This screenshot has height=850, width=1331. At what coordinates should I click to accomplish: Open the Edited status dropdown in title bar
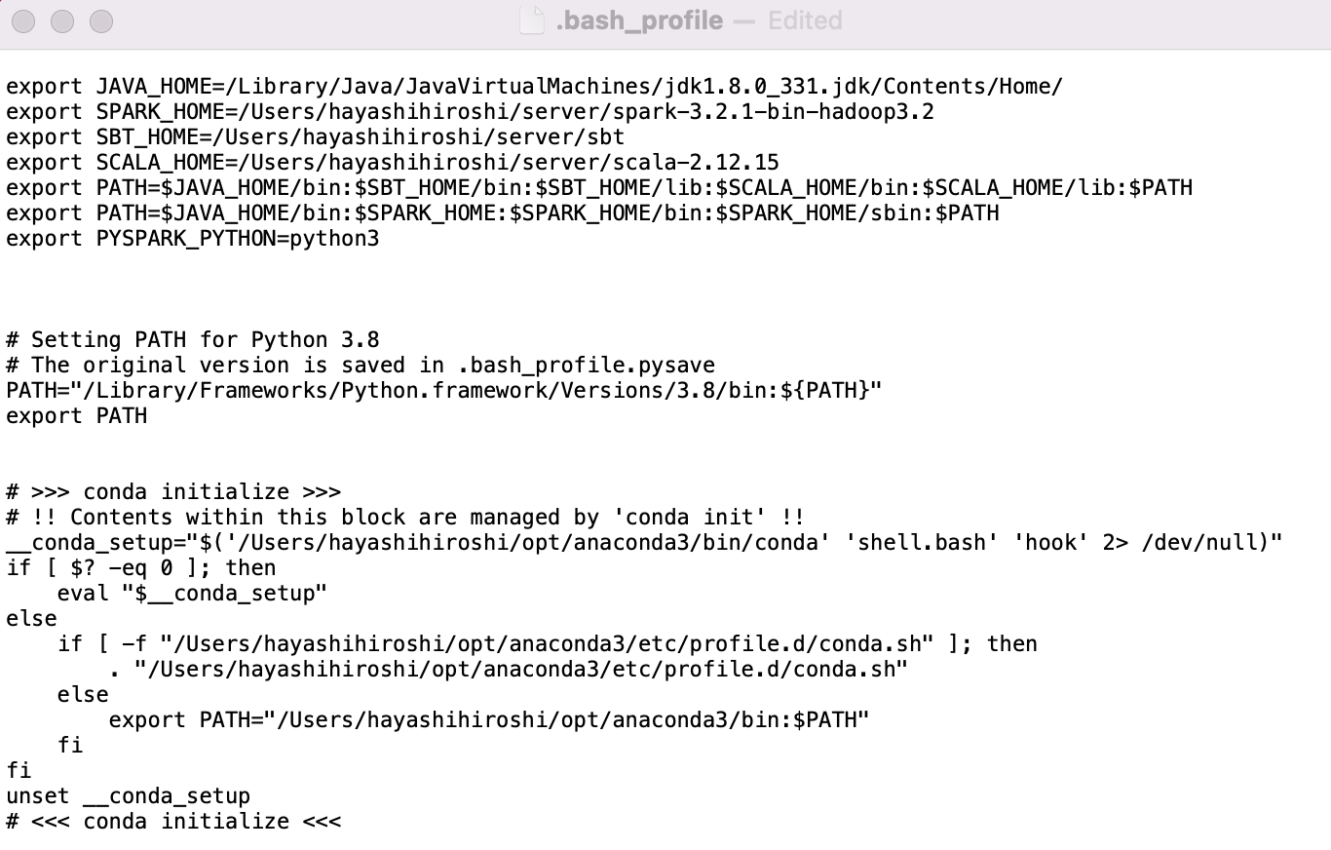(805, 20)
